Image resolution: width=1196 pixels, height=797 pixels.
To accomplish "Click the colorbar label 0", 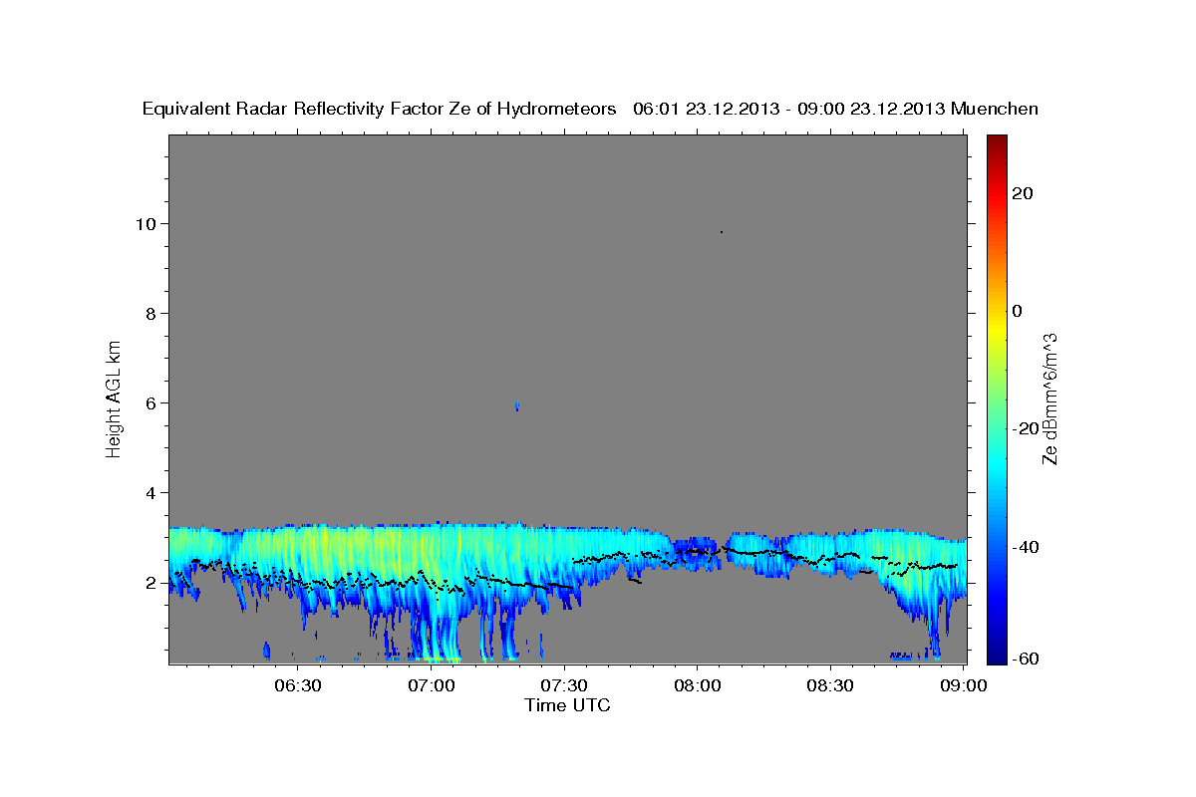I will 1018,311.
